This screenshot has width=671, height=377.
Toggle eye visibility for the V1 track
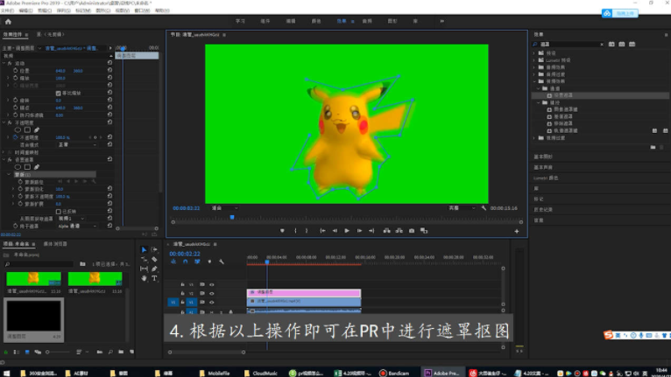(x=211, y=302)
